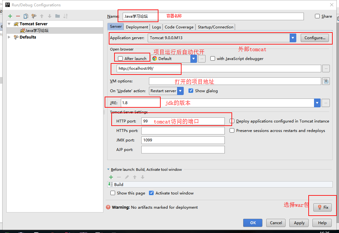Viewport: 339px width, 233px height.
Task: Click the Cancel button
Action: [276, 223]
